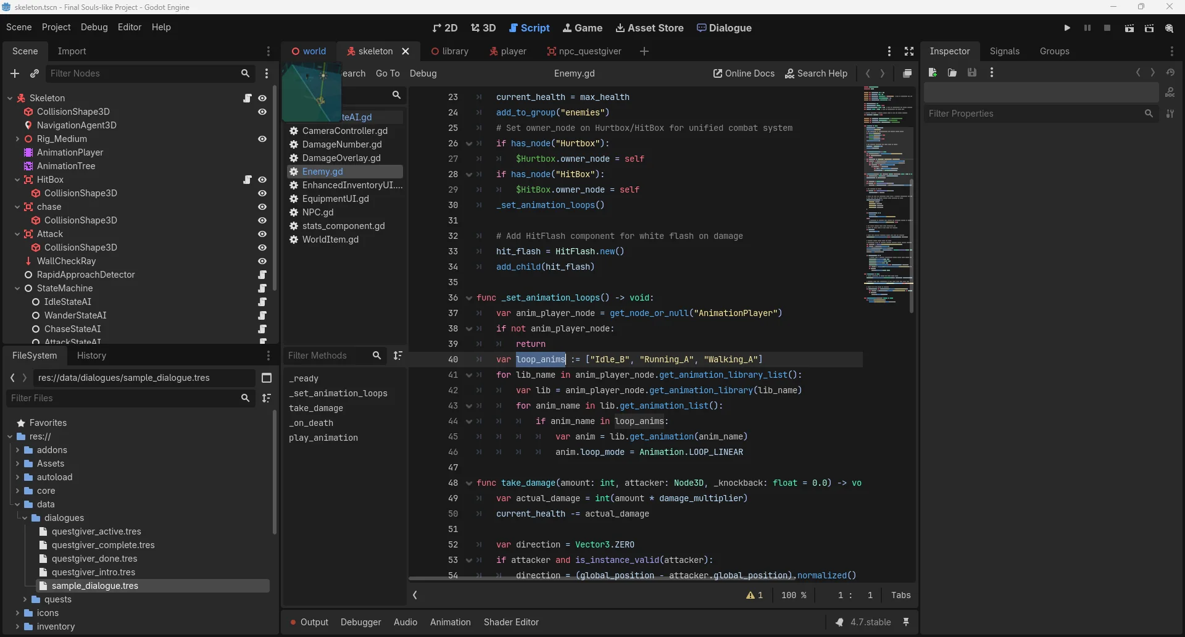The height and width of the screenshot is (637, 1185).
Task: Switch to the Signals tab
Action: [1004, 51]
